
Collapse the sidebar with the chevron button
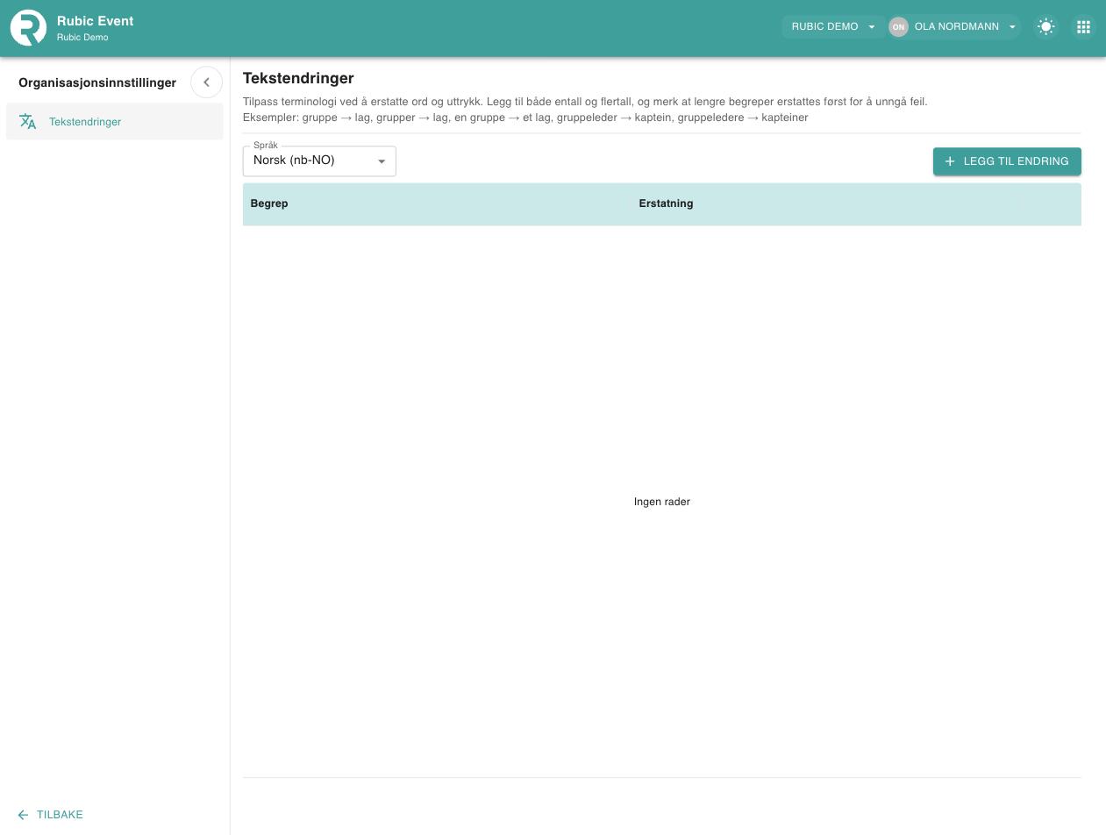tap(206, 82)
